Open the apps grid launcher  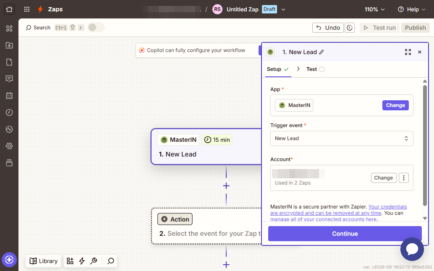tap(27, 9)
